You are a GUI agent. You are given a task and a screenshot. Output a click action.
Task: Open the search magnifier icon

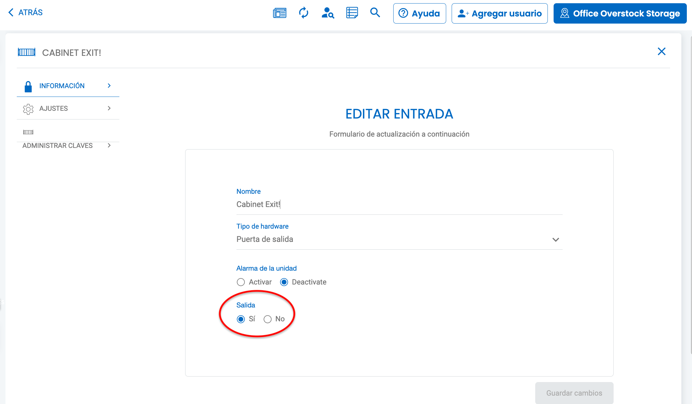[375, 13]
